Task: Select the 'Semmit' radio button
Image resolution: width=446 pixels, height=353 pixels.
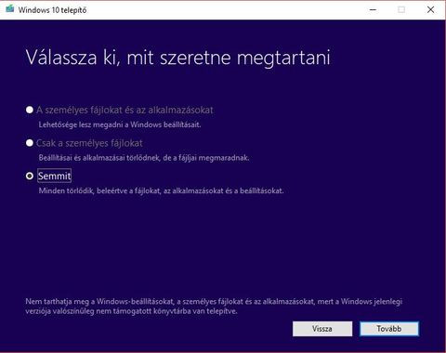Action: 30,176
